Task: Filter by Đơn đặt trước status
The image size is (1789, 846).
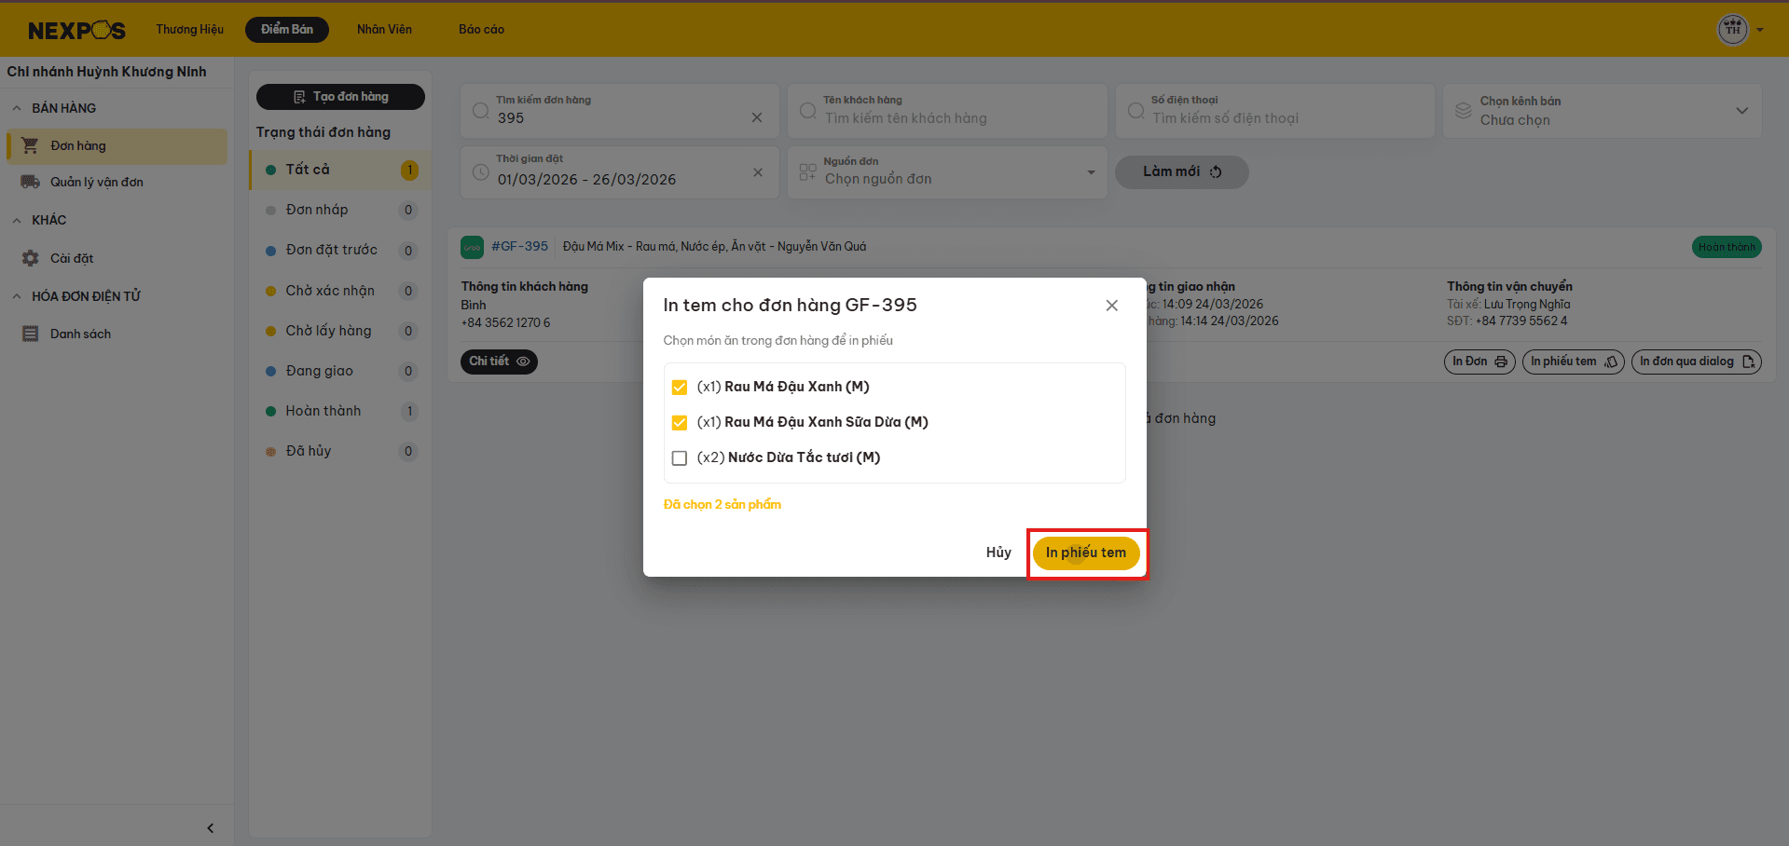Action: click(340, 250)
